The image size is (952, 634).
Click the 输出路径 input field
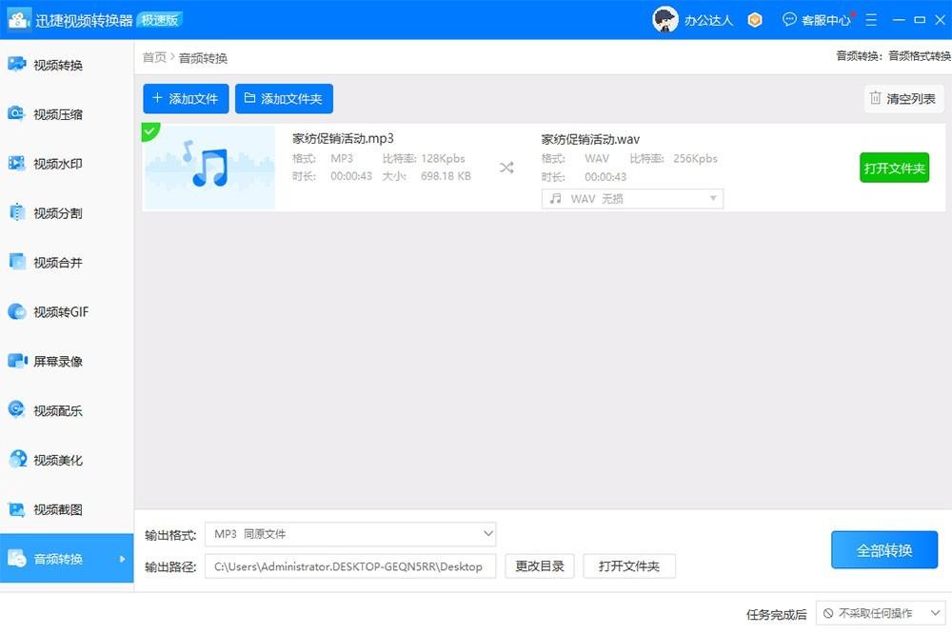350,566
